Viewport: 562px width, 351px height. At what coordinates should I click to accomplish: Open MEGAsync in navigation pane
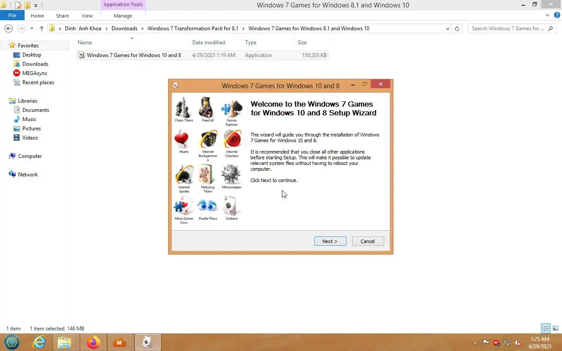click(x=35, y=73)
